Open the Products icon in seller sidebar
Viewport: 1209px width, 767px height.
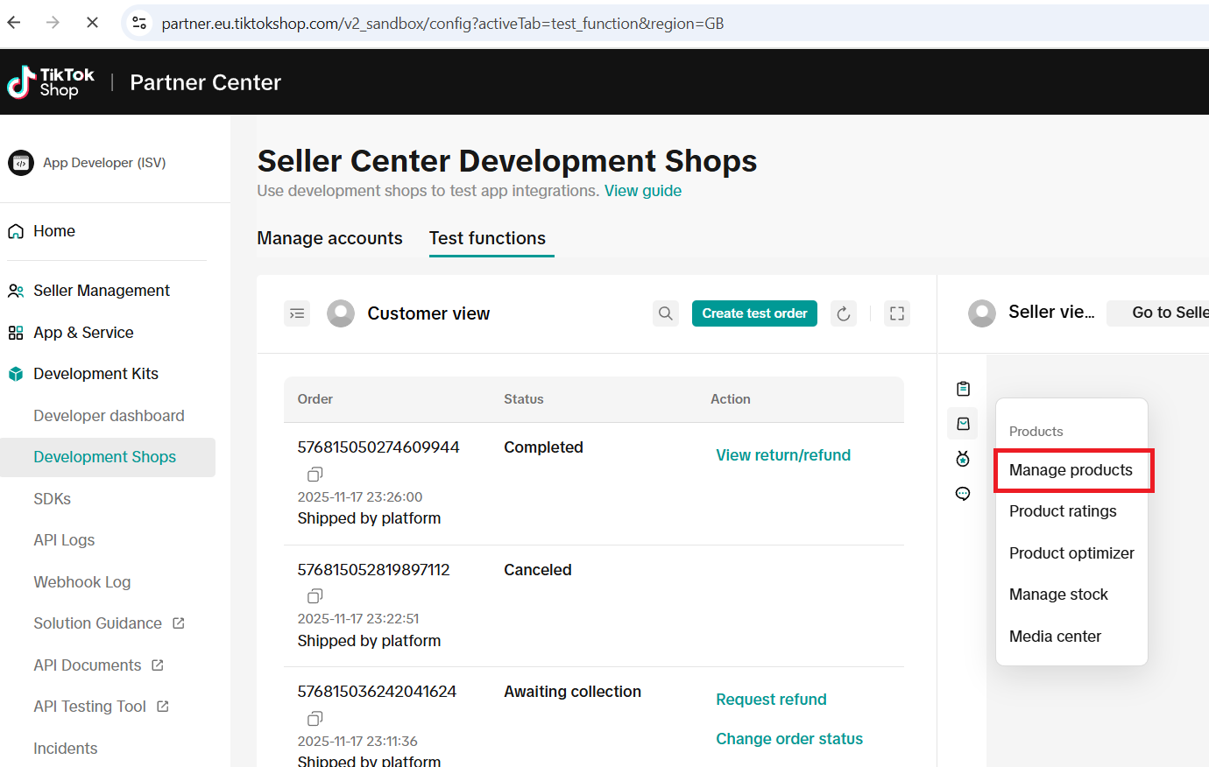[963, 424]
